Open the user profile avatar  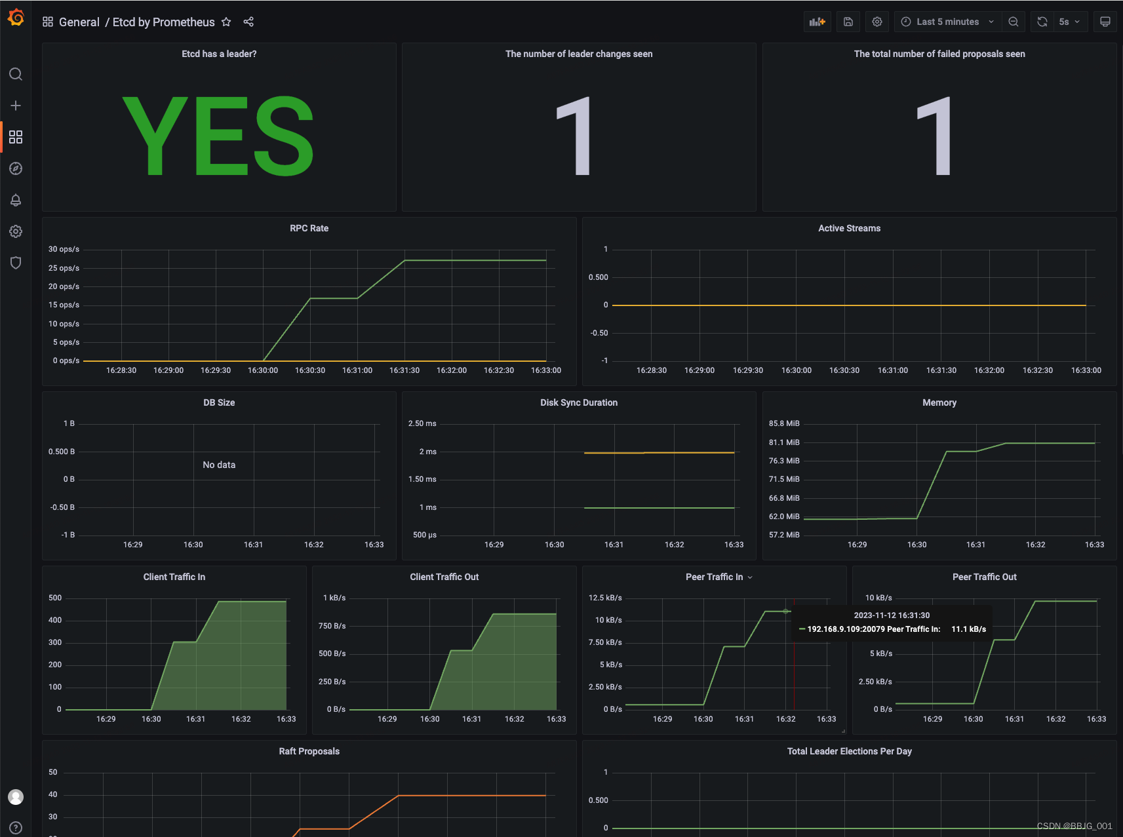(x=16, y=796)
